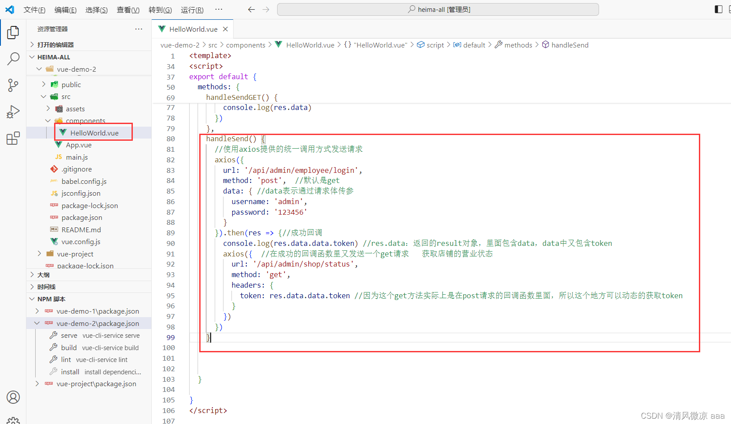Click the components breadcrumb segment
This screenshot has height=424, width=731.
(246, 45)
